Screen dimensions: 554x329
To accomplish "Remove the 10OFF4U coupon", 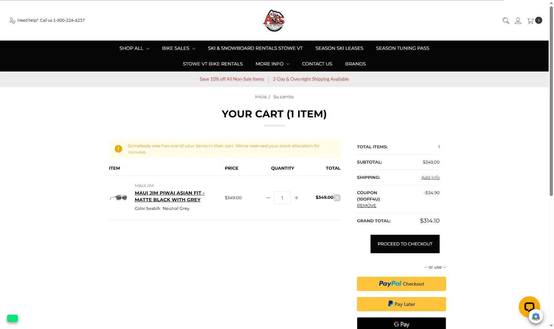I will [x=367, y=206].
